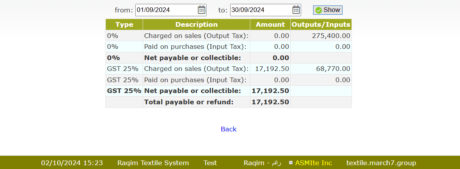Follow the Back link

pyautogui.click(x=229, y=129)
